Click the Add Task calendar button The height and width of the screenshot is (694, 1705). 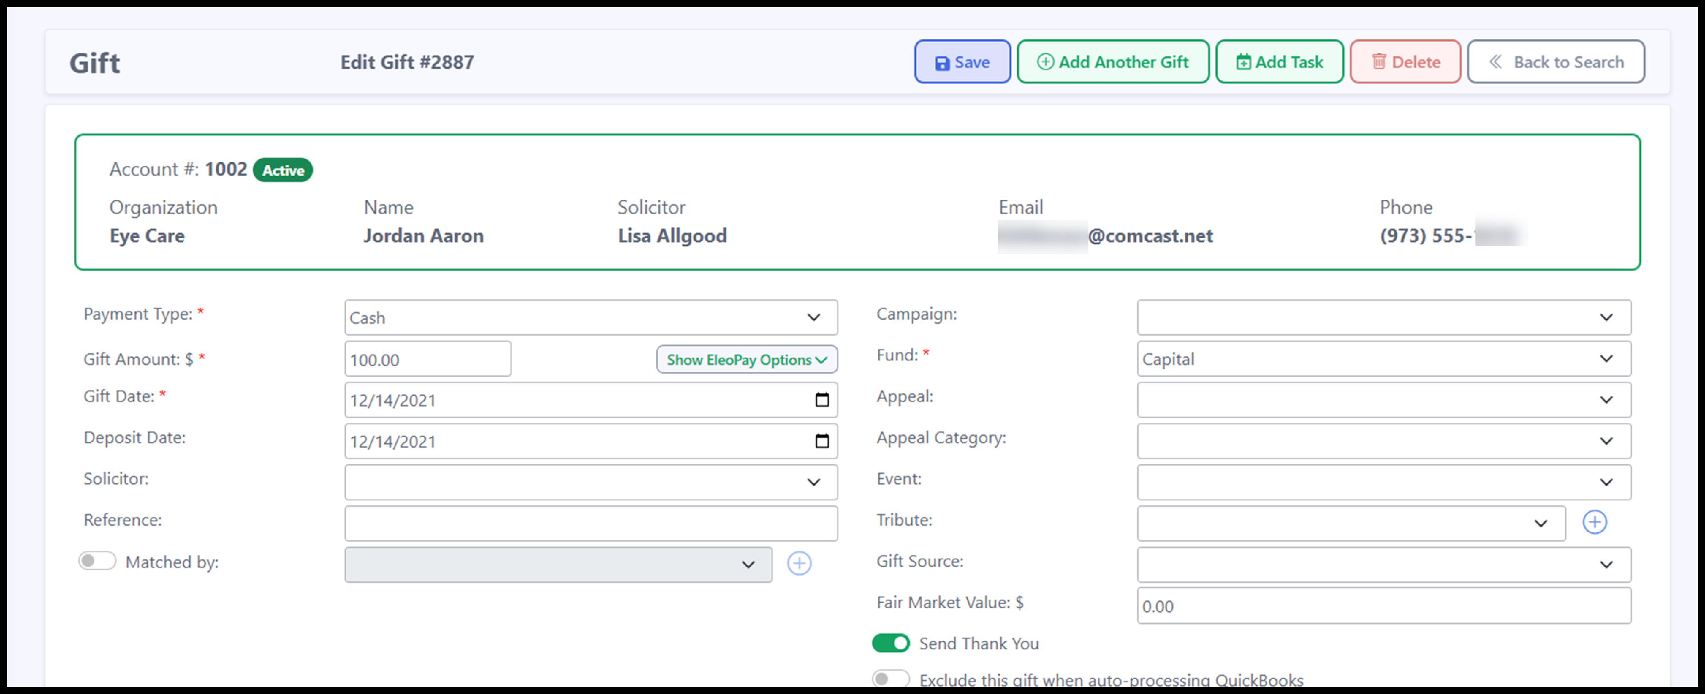(1279, 61)
